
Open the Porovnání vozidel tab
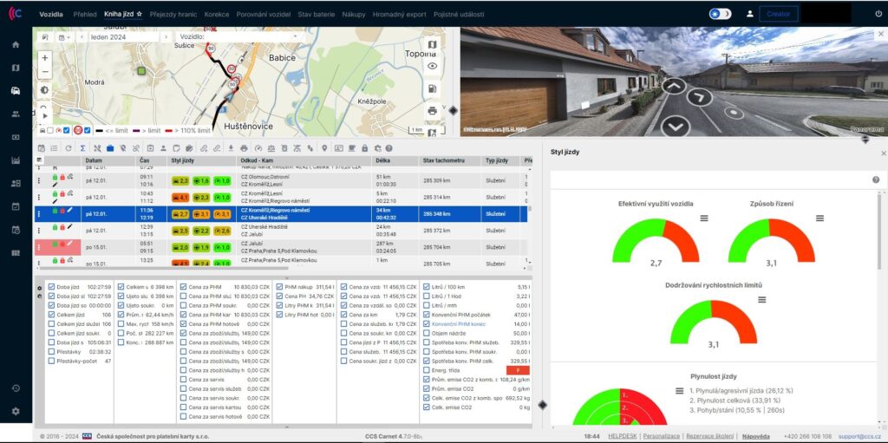264,14
